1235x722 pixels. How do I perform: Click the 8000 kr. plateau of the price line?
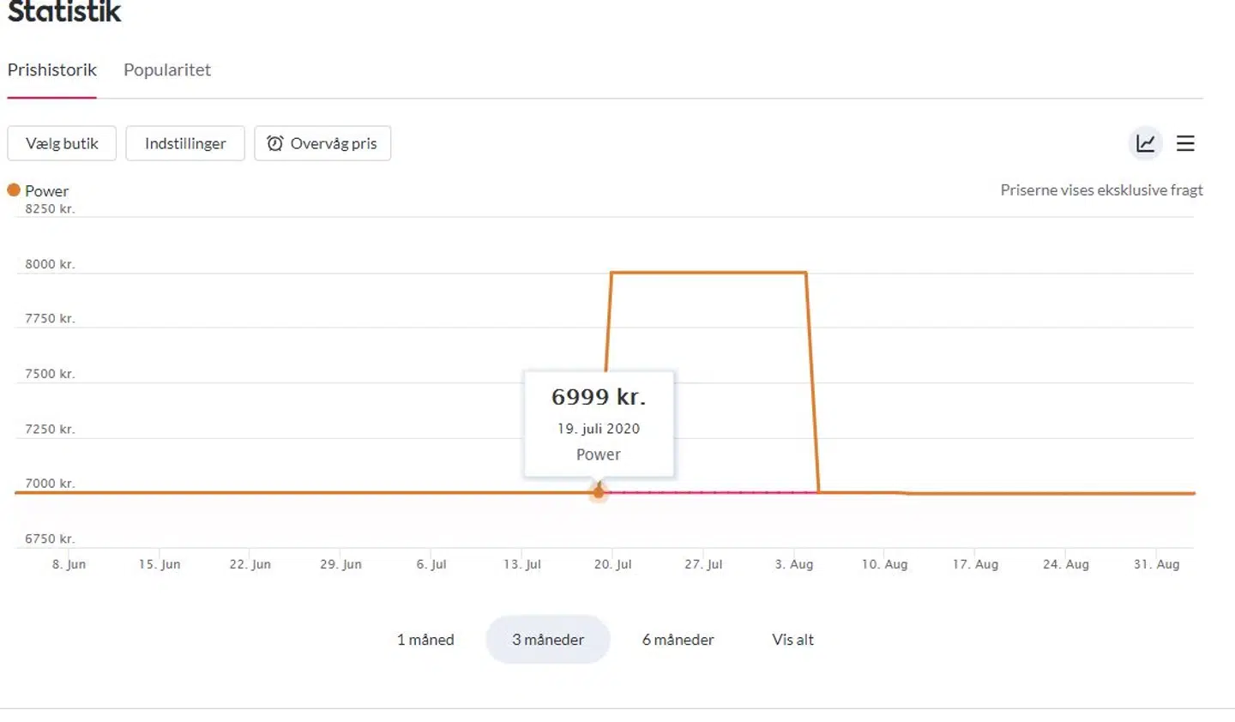pyautogui.click(x=708, y=273)
